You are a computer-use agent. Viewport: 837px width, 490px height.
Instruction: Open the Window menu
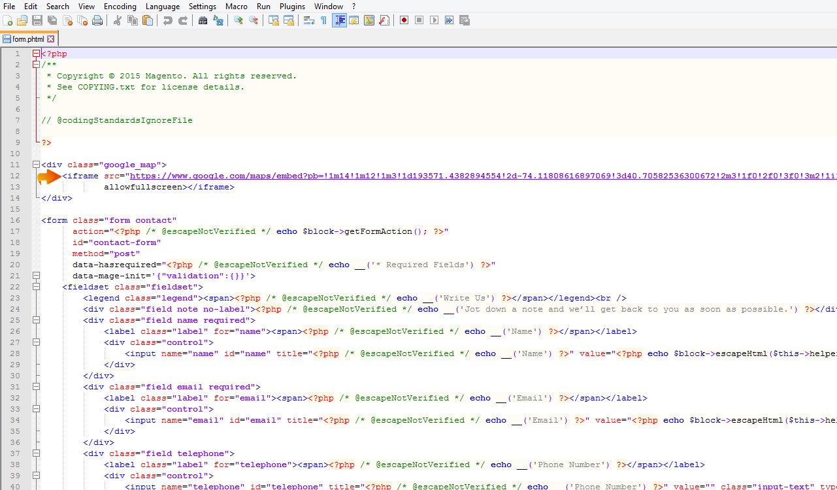[x=329, y=6]
